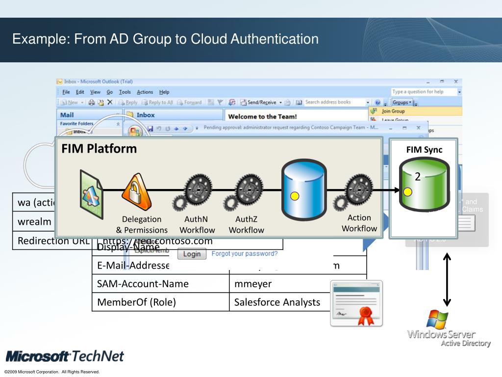Click the green FIM Sync database icon
This screenshot has width=502, height=377.
point(424,185)
